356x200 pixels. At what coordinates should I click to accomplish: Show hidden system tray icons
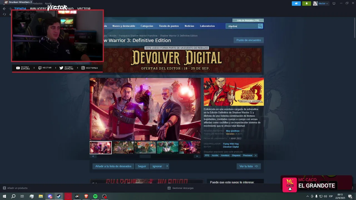click(x=307, y=196)
